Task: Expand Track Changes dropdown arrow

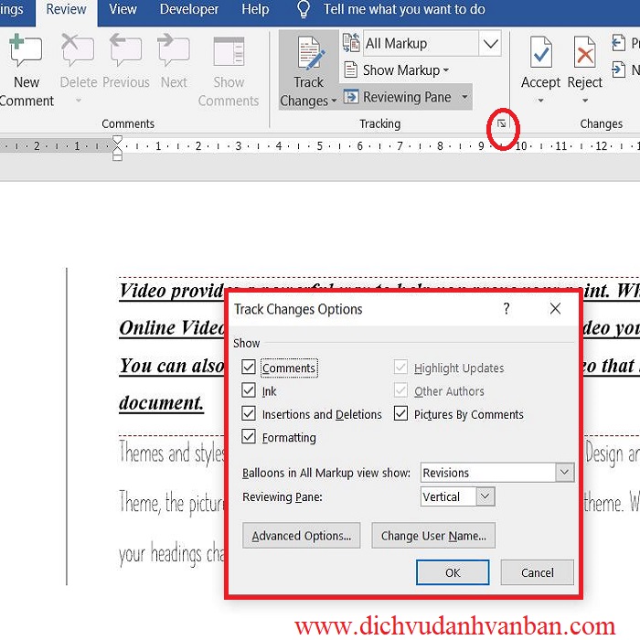Action: point(334,101)
